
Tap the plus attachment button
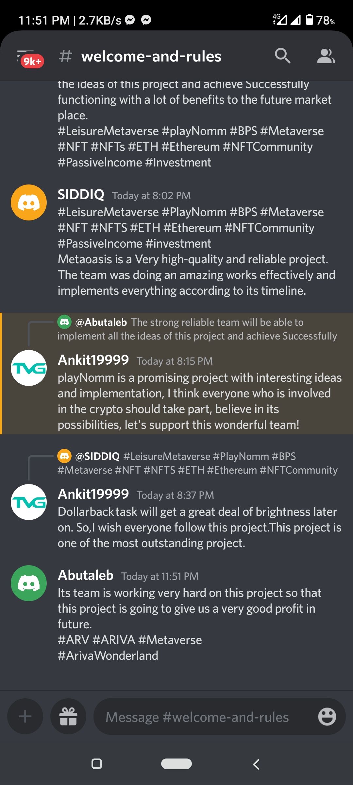pos(25,717)
